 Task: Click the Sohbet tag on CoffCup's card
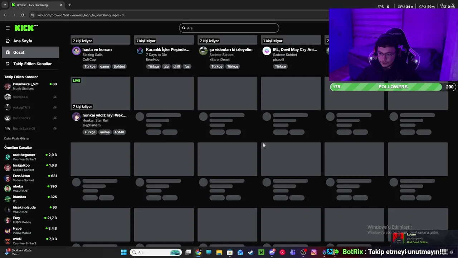click(119, 66)
